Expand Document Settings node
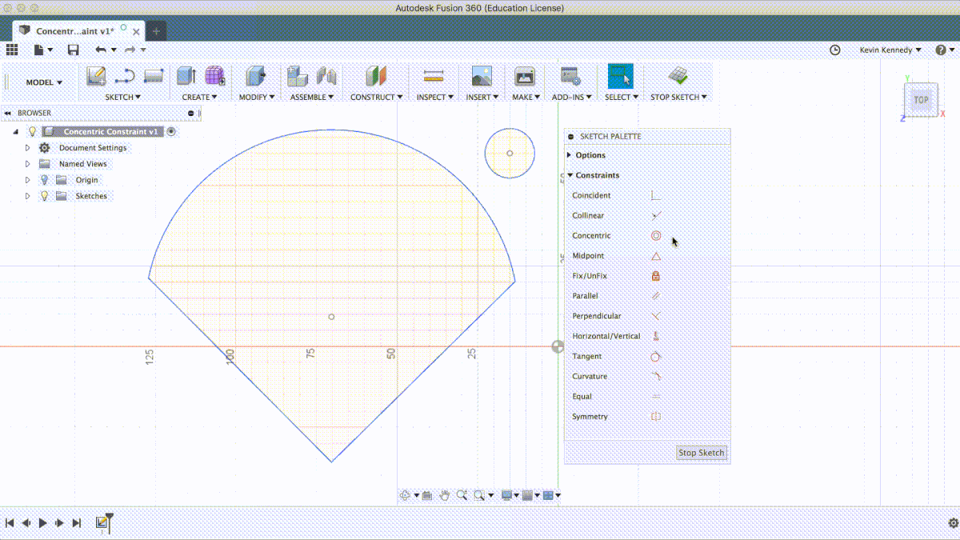Image resolution: width=960 pixels, height=540 pixels. click(27, 148)
